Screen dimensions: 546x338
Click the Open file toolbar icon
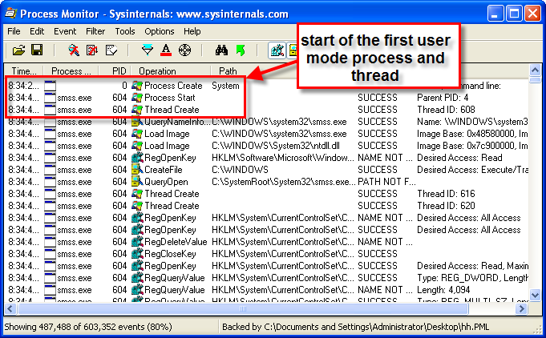pyautogui.click(x=19, y=50)
